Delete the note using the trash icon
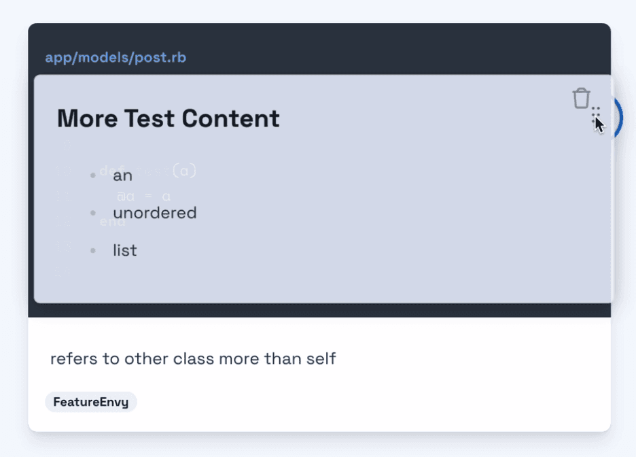The height and width of the screenshot is (457, 636). click(581, 98)
